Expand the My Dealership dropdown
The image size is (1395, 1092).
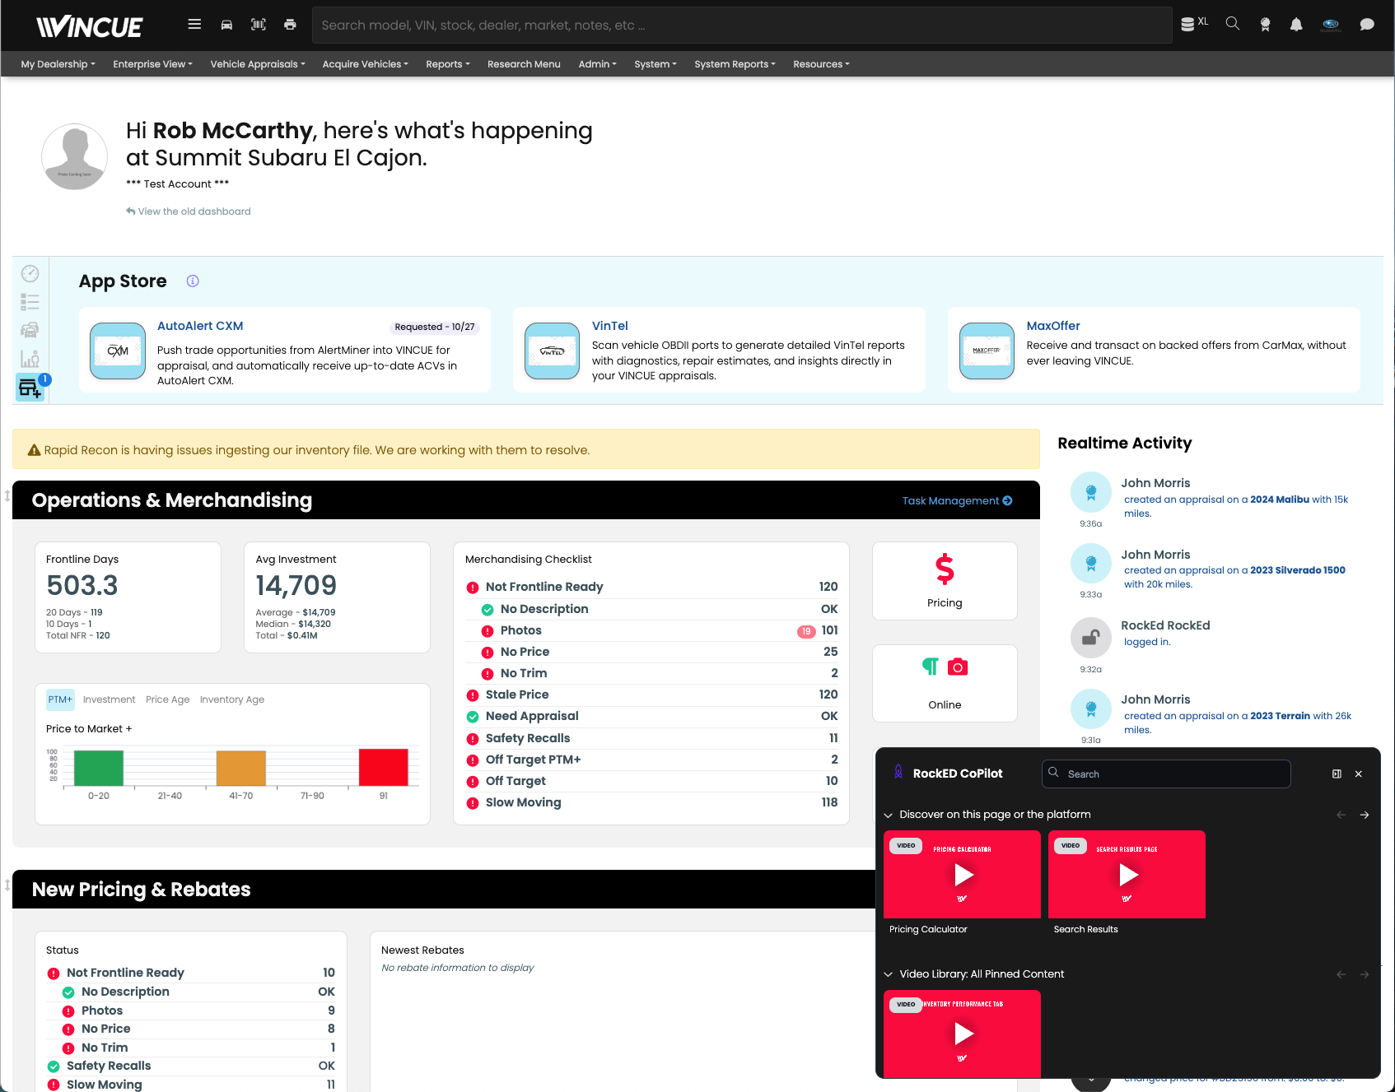tap(58, 64)
